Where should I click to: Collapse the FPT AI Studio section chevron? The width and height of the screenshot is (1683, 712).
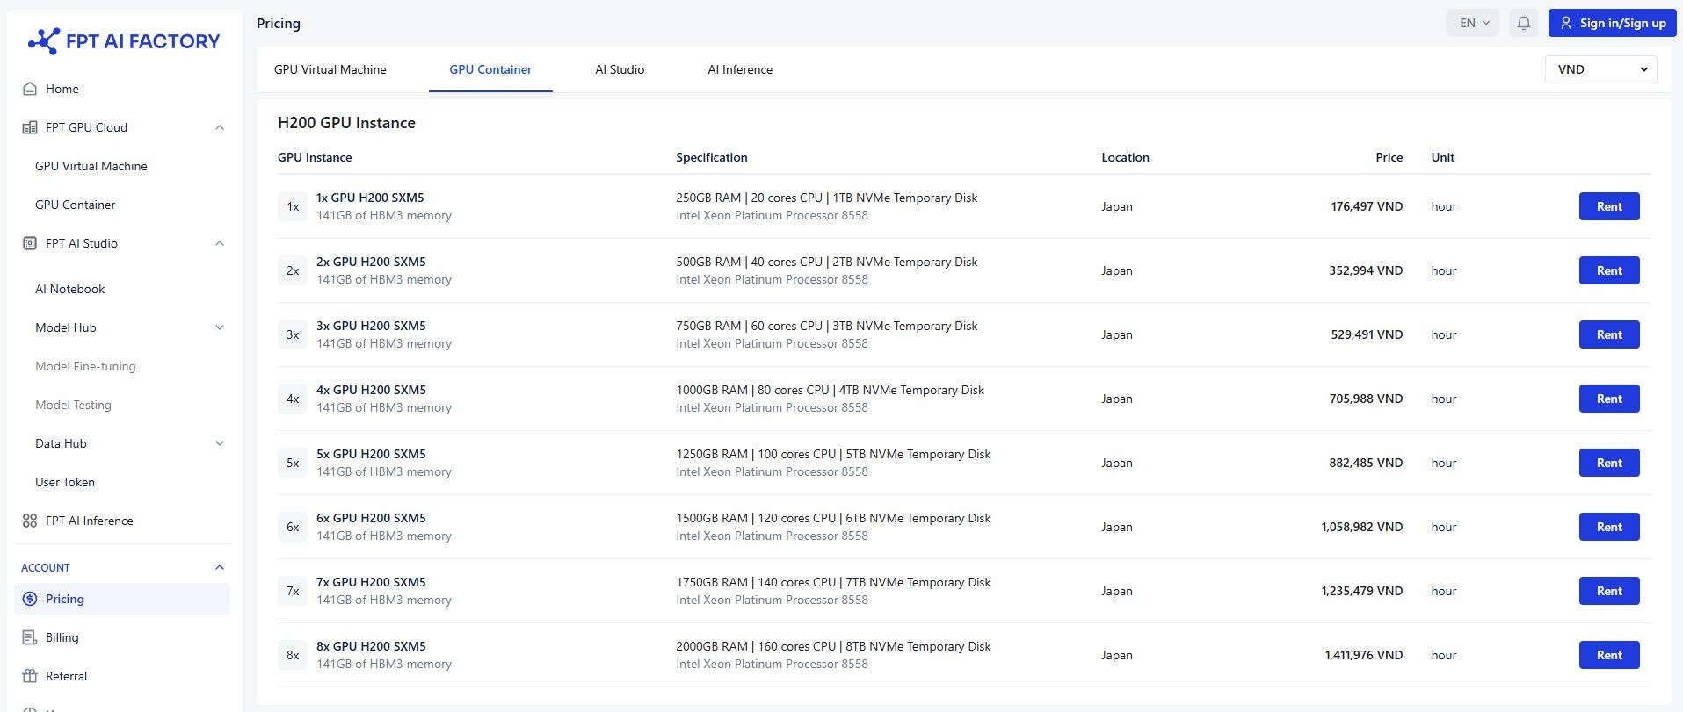[220, 243]
